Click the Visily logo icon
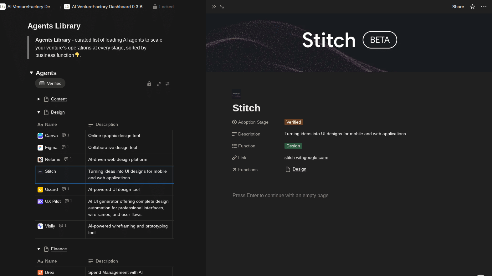The height and width of the screenshot is (276, 492). point(40,226)
